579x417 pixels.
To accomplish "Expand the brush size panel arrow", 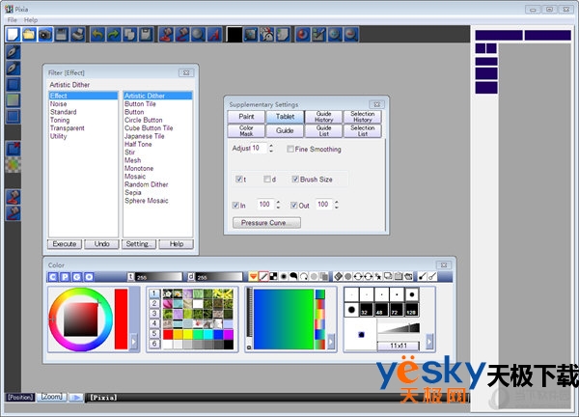I will coord(430,341).
